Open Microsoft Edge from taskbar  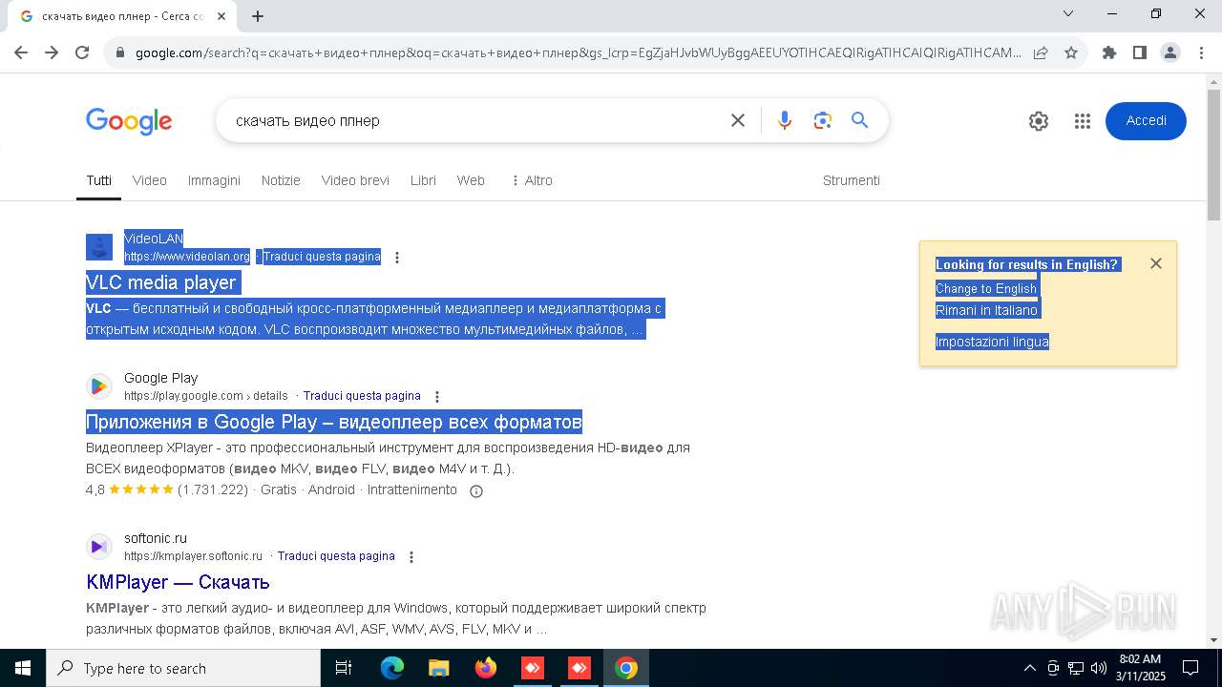392,668
